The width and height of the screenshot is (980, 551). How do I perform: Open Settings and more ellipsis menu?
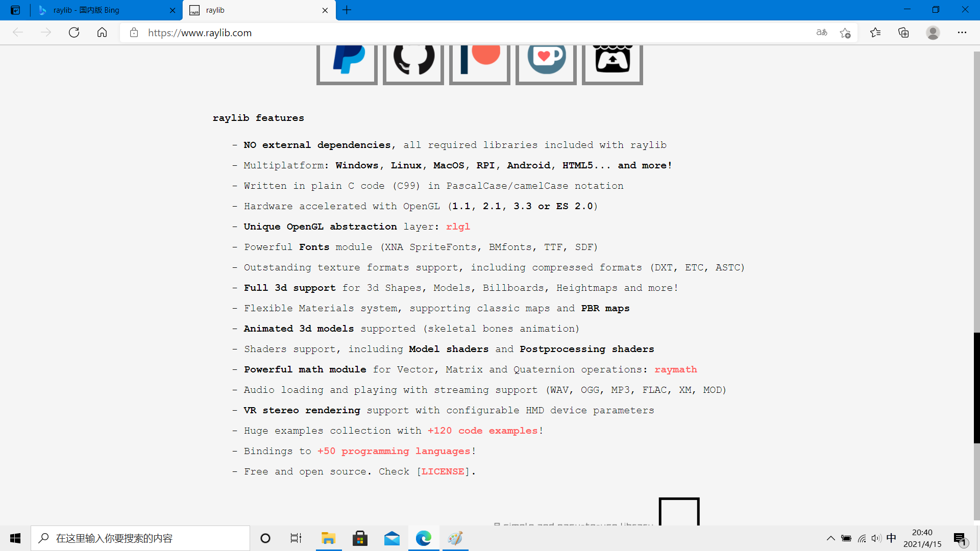962,33
